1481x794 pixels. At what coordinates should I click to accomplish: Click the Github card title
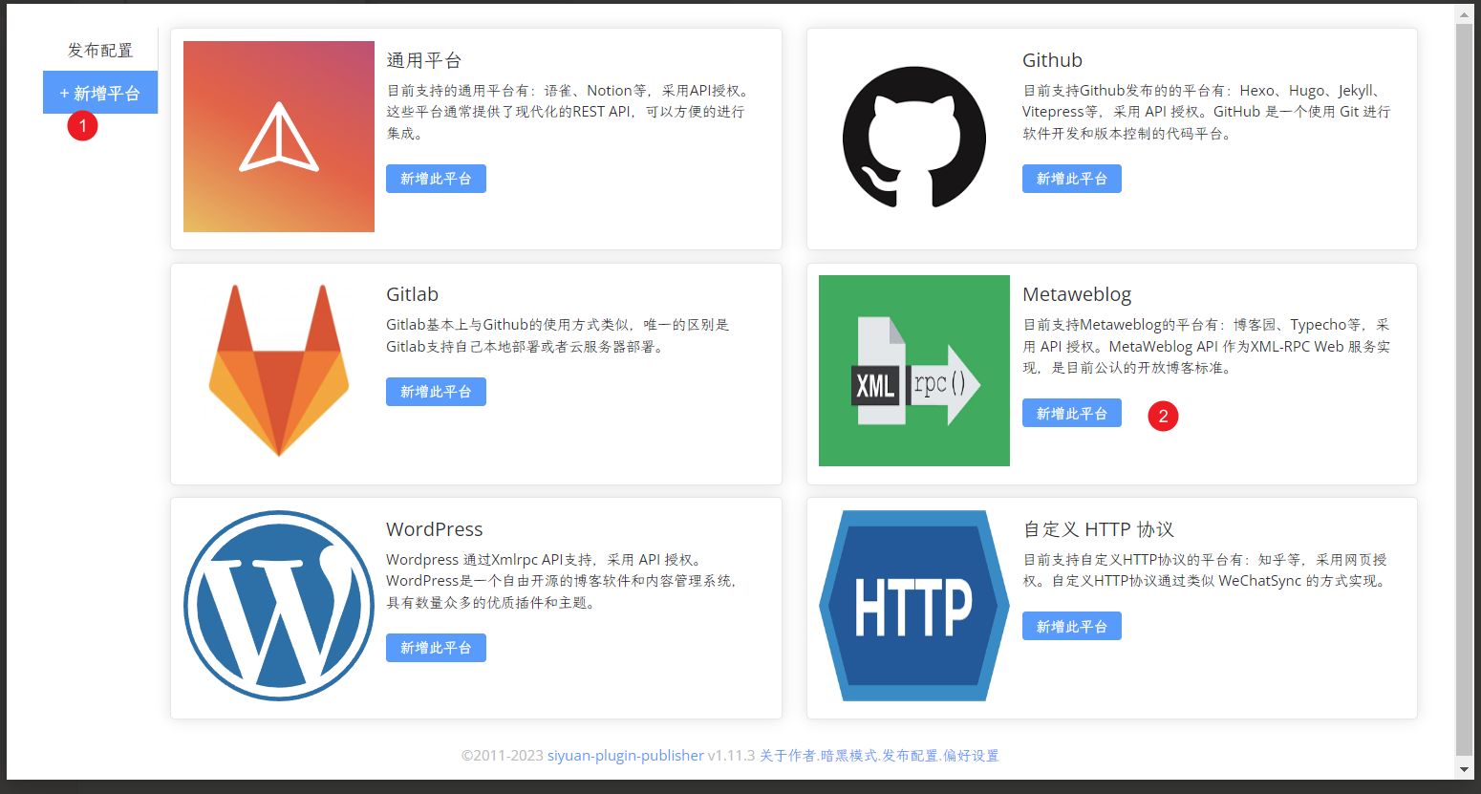(x=1052, y=60)
